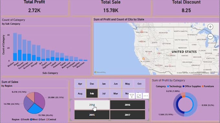This screenshot has height=123, width=220.
Task: Select East in the Region legend
Action: pos(42,119)
